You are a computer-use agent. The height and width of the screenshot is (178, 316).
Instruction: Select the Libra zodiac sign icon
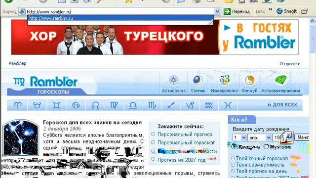point(133,105)
